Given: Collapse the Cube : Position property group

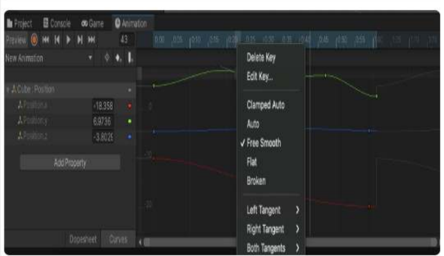Looking at the screenshot, I should [8, 89].
